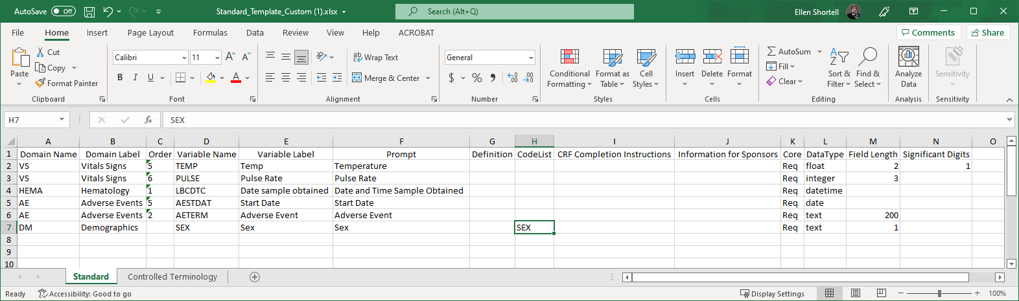
Task: Click the Increase Indent icon
Action: point(337,78)
